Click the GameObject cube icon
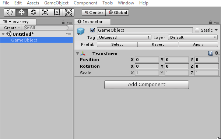The width and height of the screenshot is (221, 139). pyautogui.click(x=80, y=31)
